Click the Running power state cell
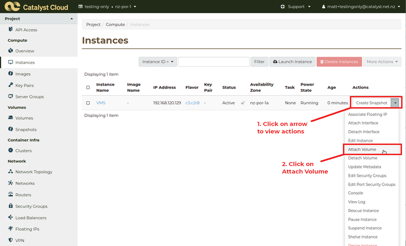Image resolution: width=406 pixels, height=246 pixels. point(309,103)
